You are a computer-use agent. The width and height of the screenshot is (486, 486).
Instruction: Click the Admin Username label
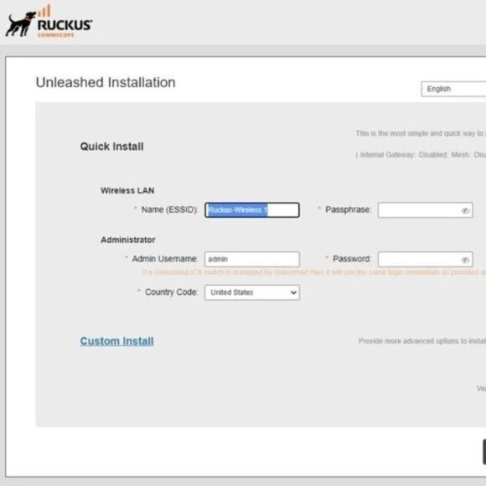pyautogui.click(x=164, y=259)
